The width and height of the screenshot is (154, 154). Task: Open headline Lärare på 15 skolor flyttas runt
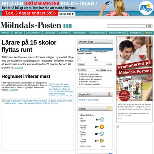coord(29,46)
